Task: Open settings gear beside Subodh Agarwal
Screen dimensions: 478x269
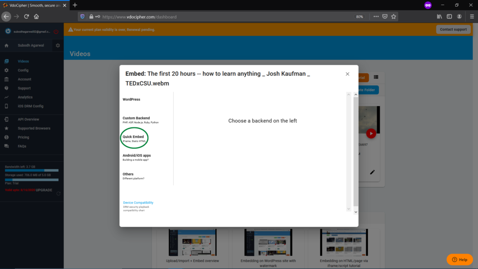Action: 57,45
